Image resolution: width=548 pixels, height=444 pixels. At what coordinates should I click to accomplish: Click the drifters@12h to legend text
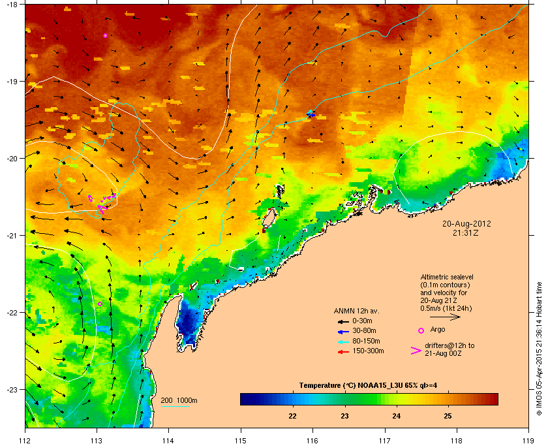[x=449, y=345]
